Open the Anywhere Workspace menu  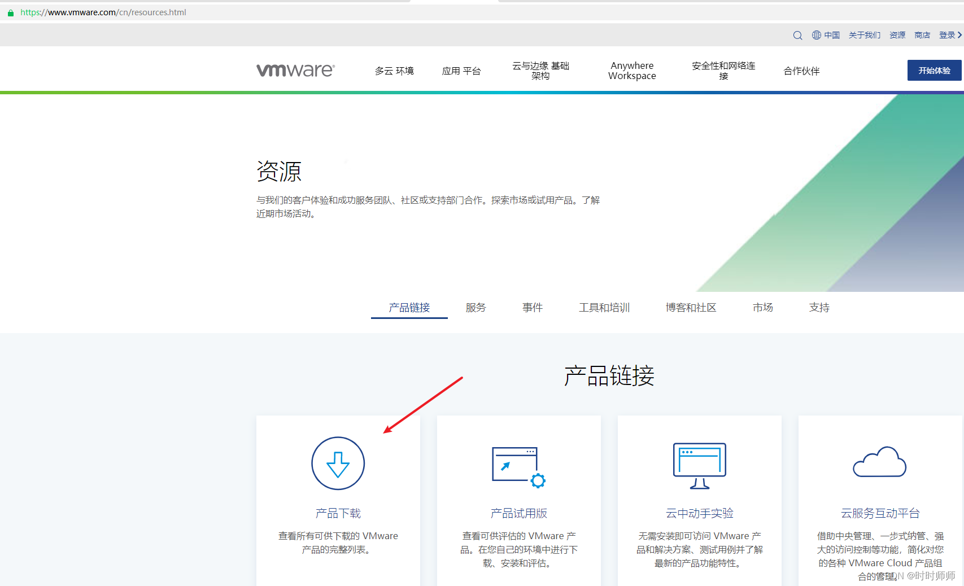pyautogui.click(x=632, y=71)
